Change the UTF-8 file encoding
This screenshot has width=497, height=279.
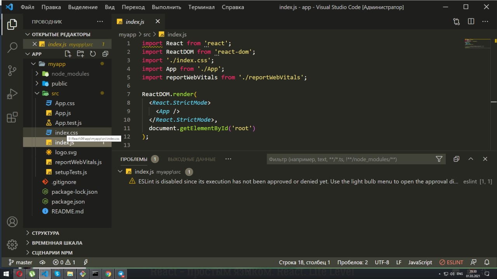click(382, 262)
